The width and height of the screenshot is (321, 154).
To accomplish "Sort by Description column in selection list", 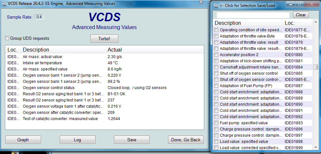I will click(x=248, y=23).
